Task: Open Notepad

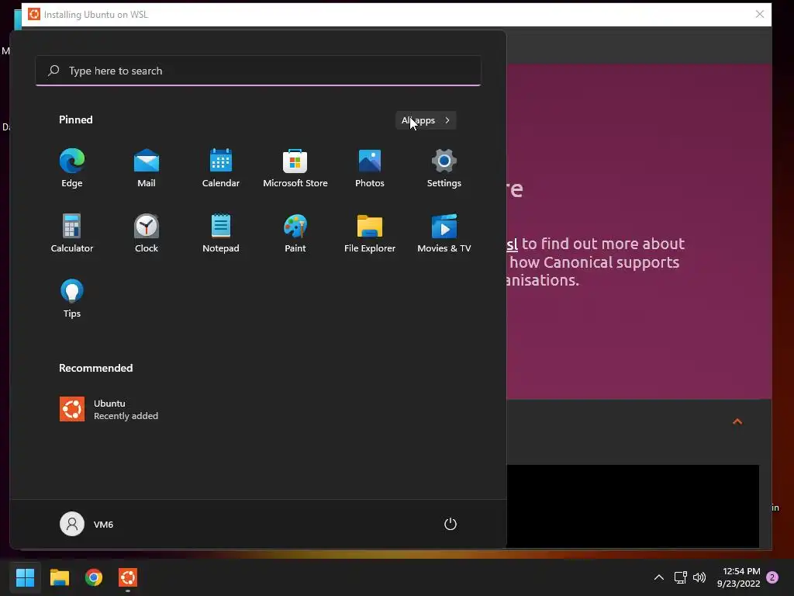Action: pos(221,233)
